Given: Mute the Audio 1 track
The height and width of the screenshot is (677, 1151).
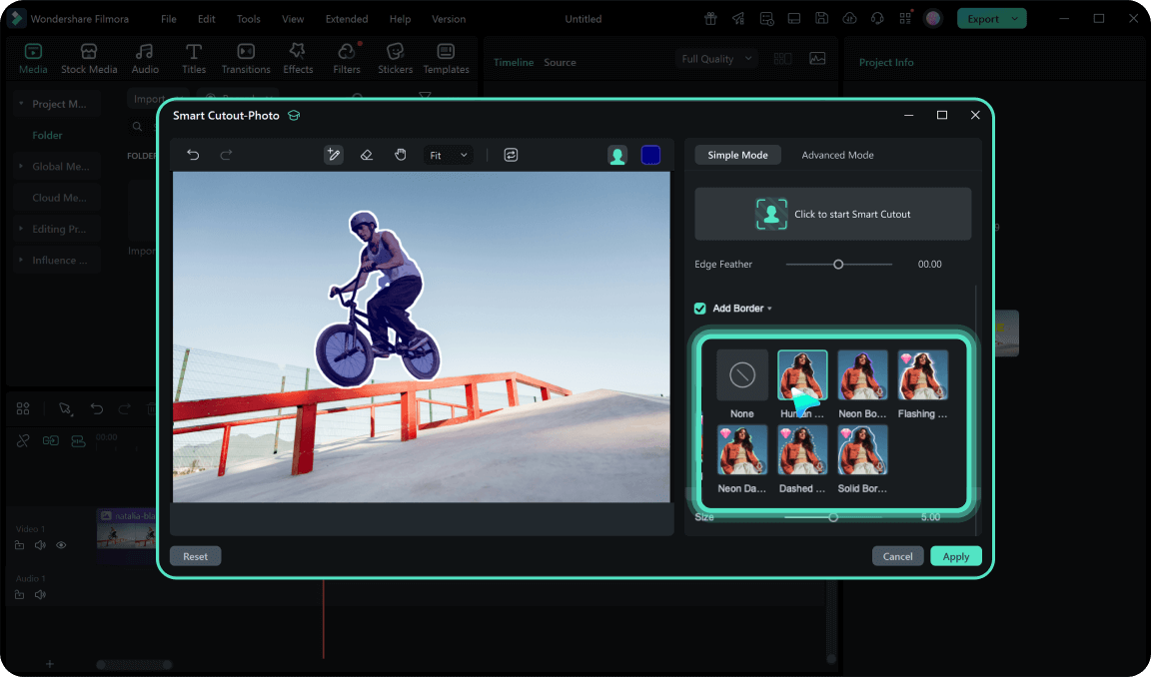Looking at the screenshot, I should 40,593.
